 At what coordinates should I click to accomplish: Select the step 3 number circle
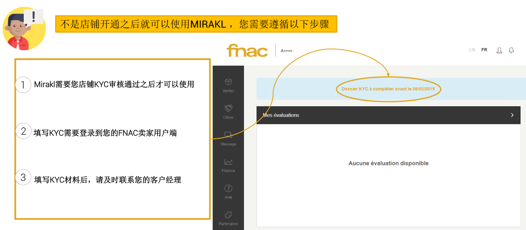[x=23, y=177]
